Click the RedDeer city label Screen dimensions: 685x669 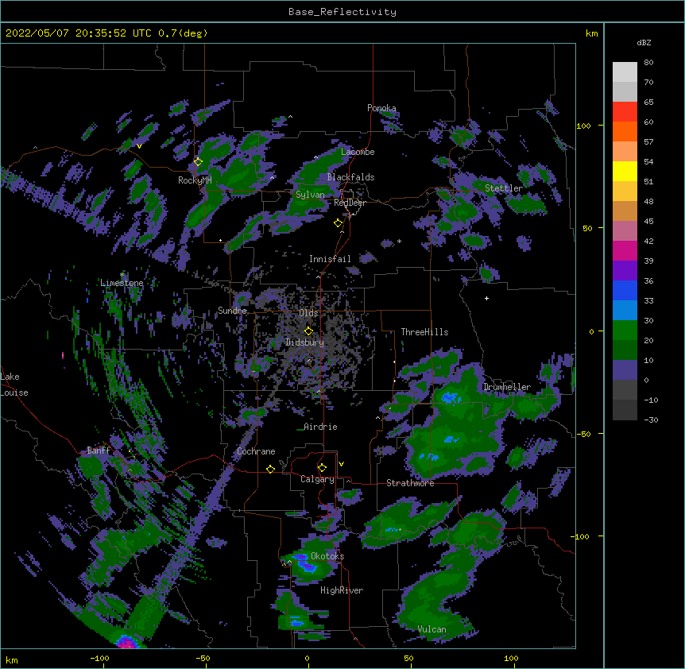click(x=350, y=203)
